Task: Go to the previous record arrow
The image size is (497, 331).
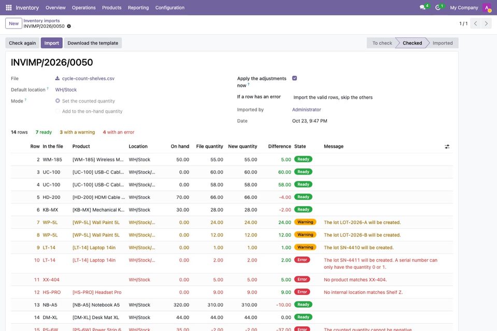Action: pyautogui.click(x=475, y=23)
